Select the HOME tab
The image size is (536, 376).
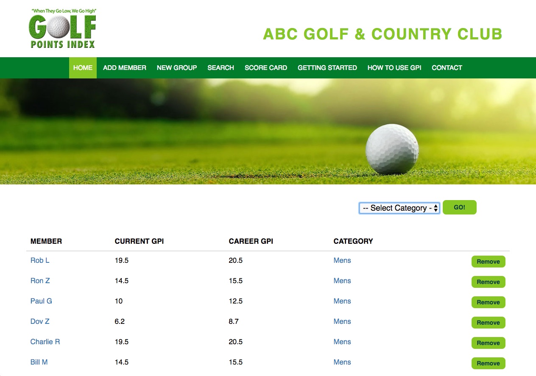(83, 67)
